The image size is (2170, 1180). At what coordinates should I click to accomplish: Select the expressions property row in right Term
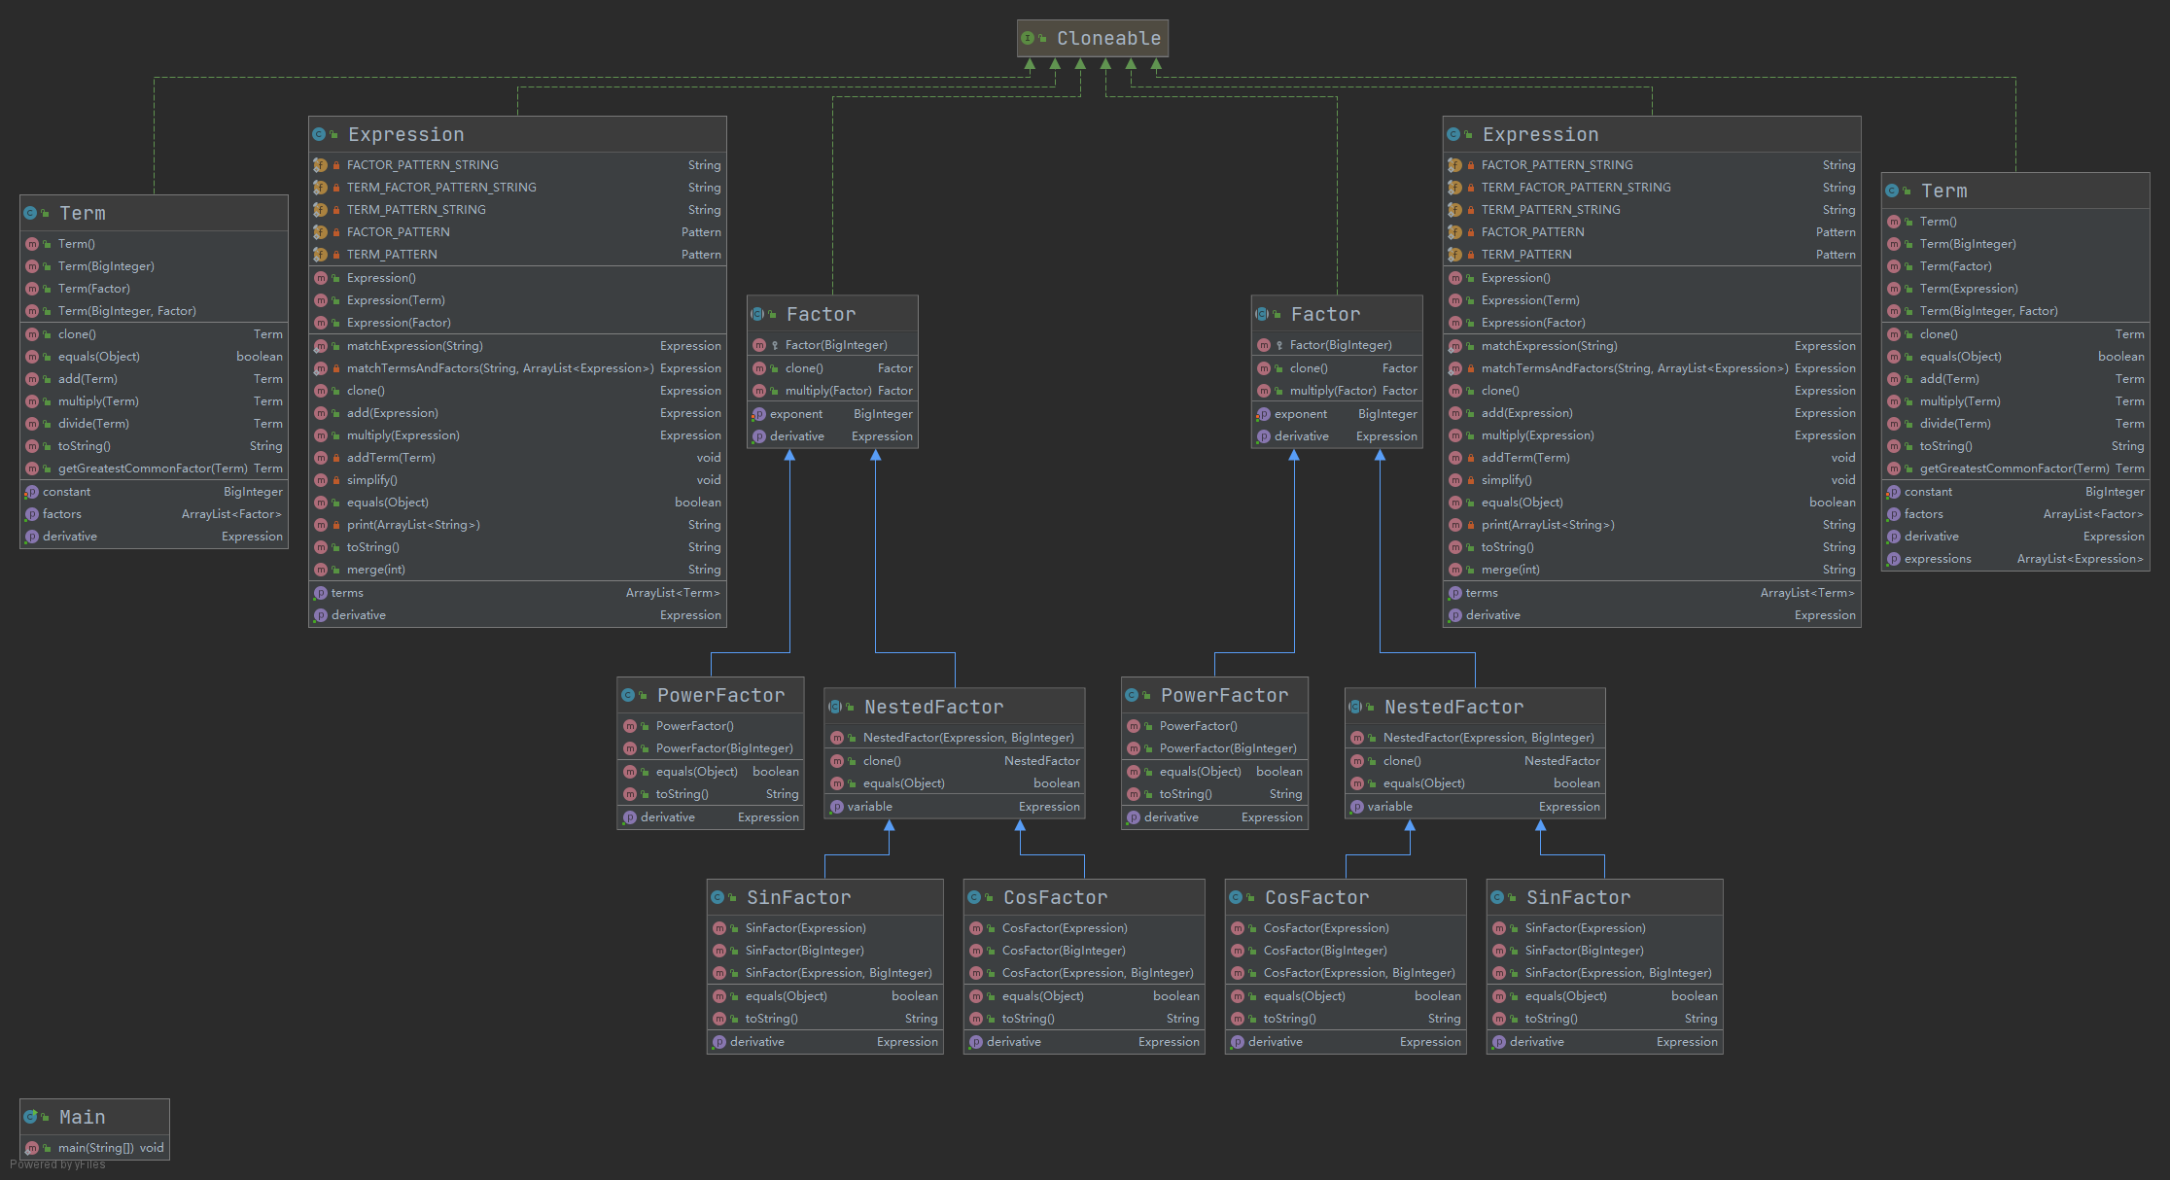click(2015, 559)
